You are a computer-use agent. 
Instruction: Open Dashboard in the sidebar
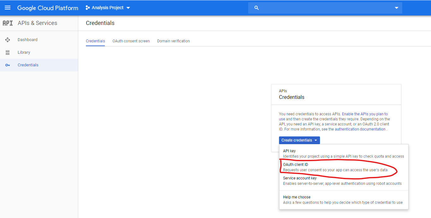click(x=39, y=40)
